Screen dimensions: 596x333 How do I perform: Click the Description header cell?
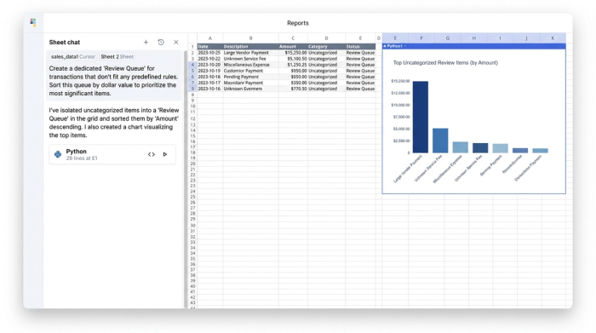click(251, 46)
